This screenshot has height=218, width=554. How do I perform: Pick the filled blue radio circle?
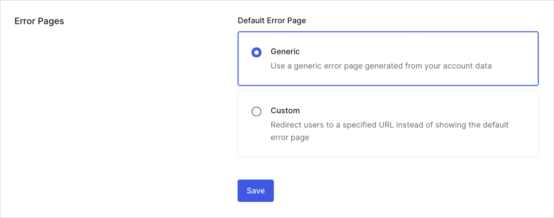pos(256,53)
